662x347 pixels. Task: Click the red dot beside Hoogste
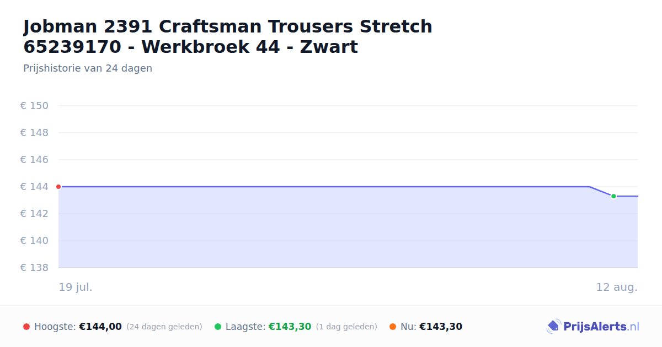pos(26,327)
